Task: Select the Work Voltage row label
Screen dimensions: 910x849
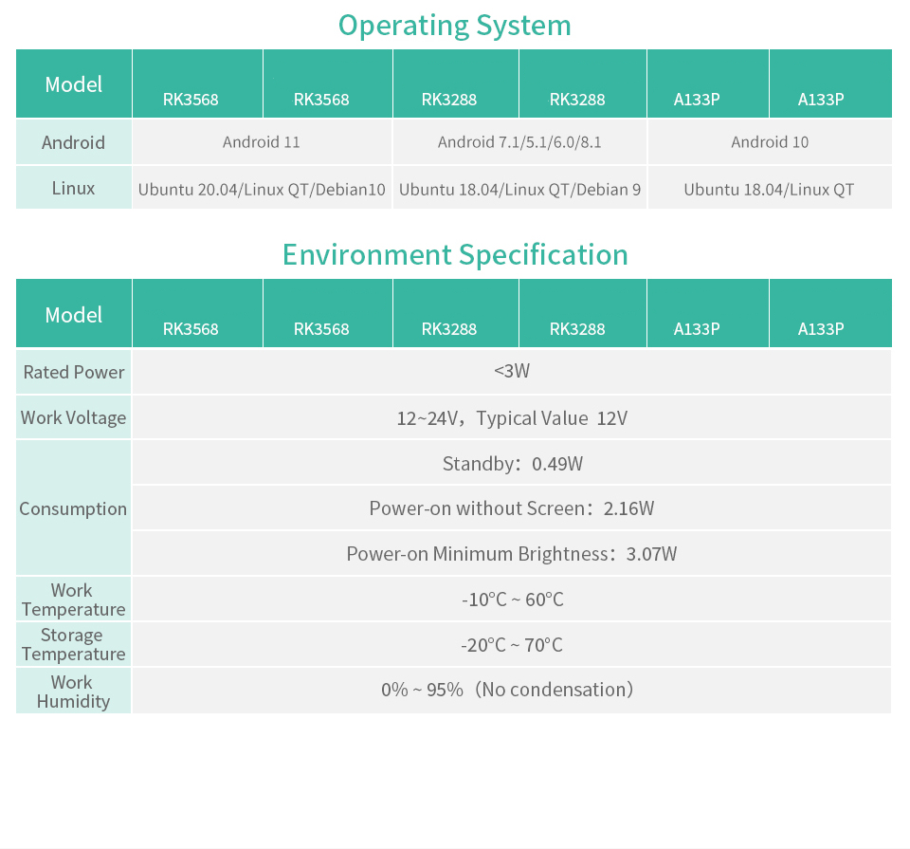Action: (73, 417)
